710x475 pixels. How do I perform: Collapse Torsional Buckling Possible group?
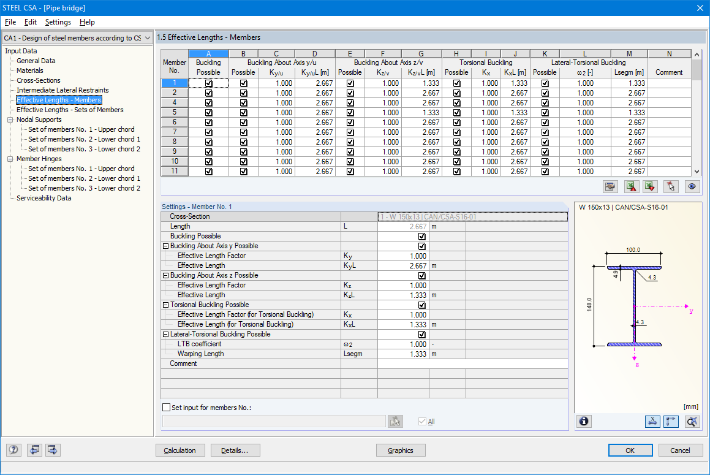pos(166,305)
